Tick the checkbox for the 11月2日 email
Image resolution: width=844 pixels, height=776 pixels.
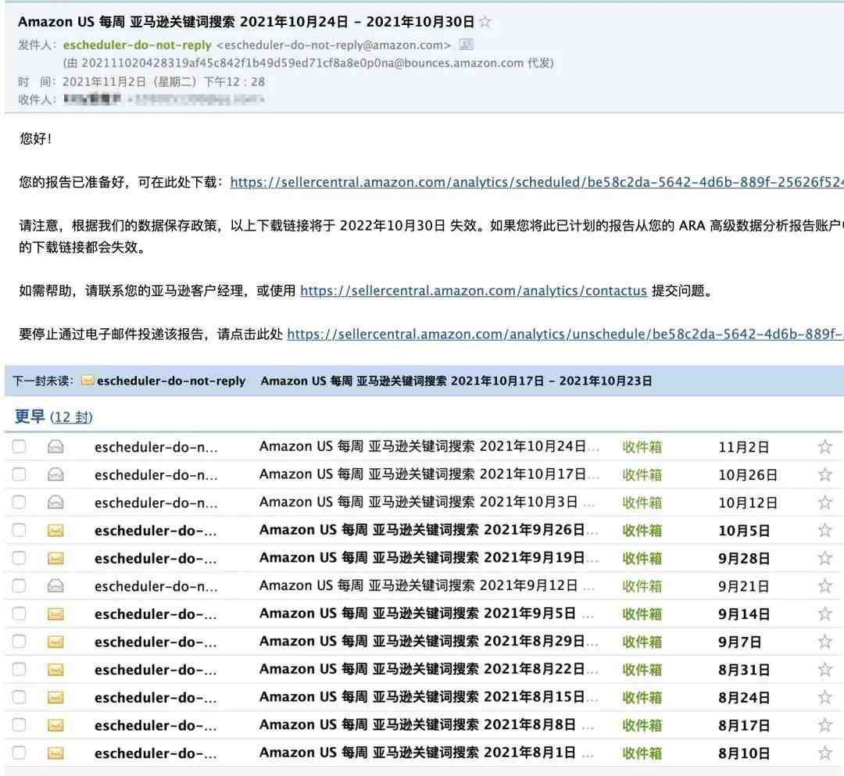(19, 446)
